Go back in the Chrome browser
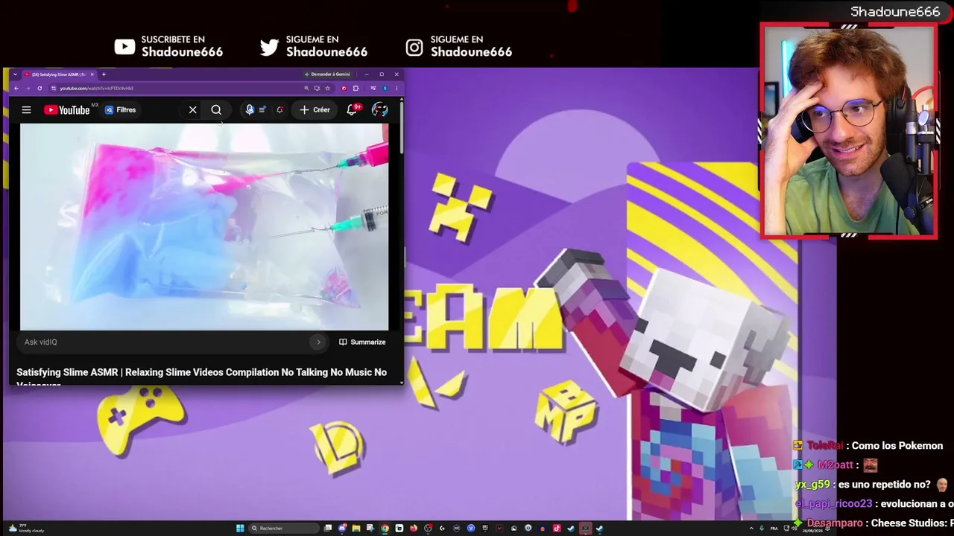 click(16, 89)
